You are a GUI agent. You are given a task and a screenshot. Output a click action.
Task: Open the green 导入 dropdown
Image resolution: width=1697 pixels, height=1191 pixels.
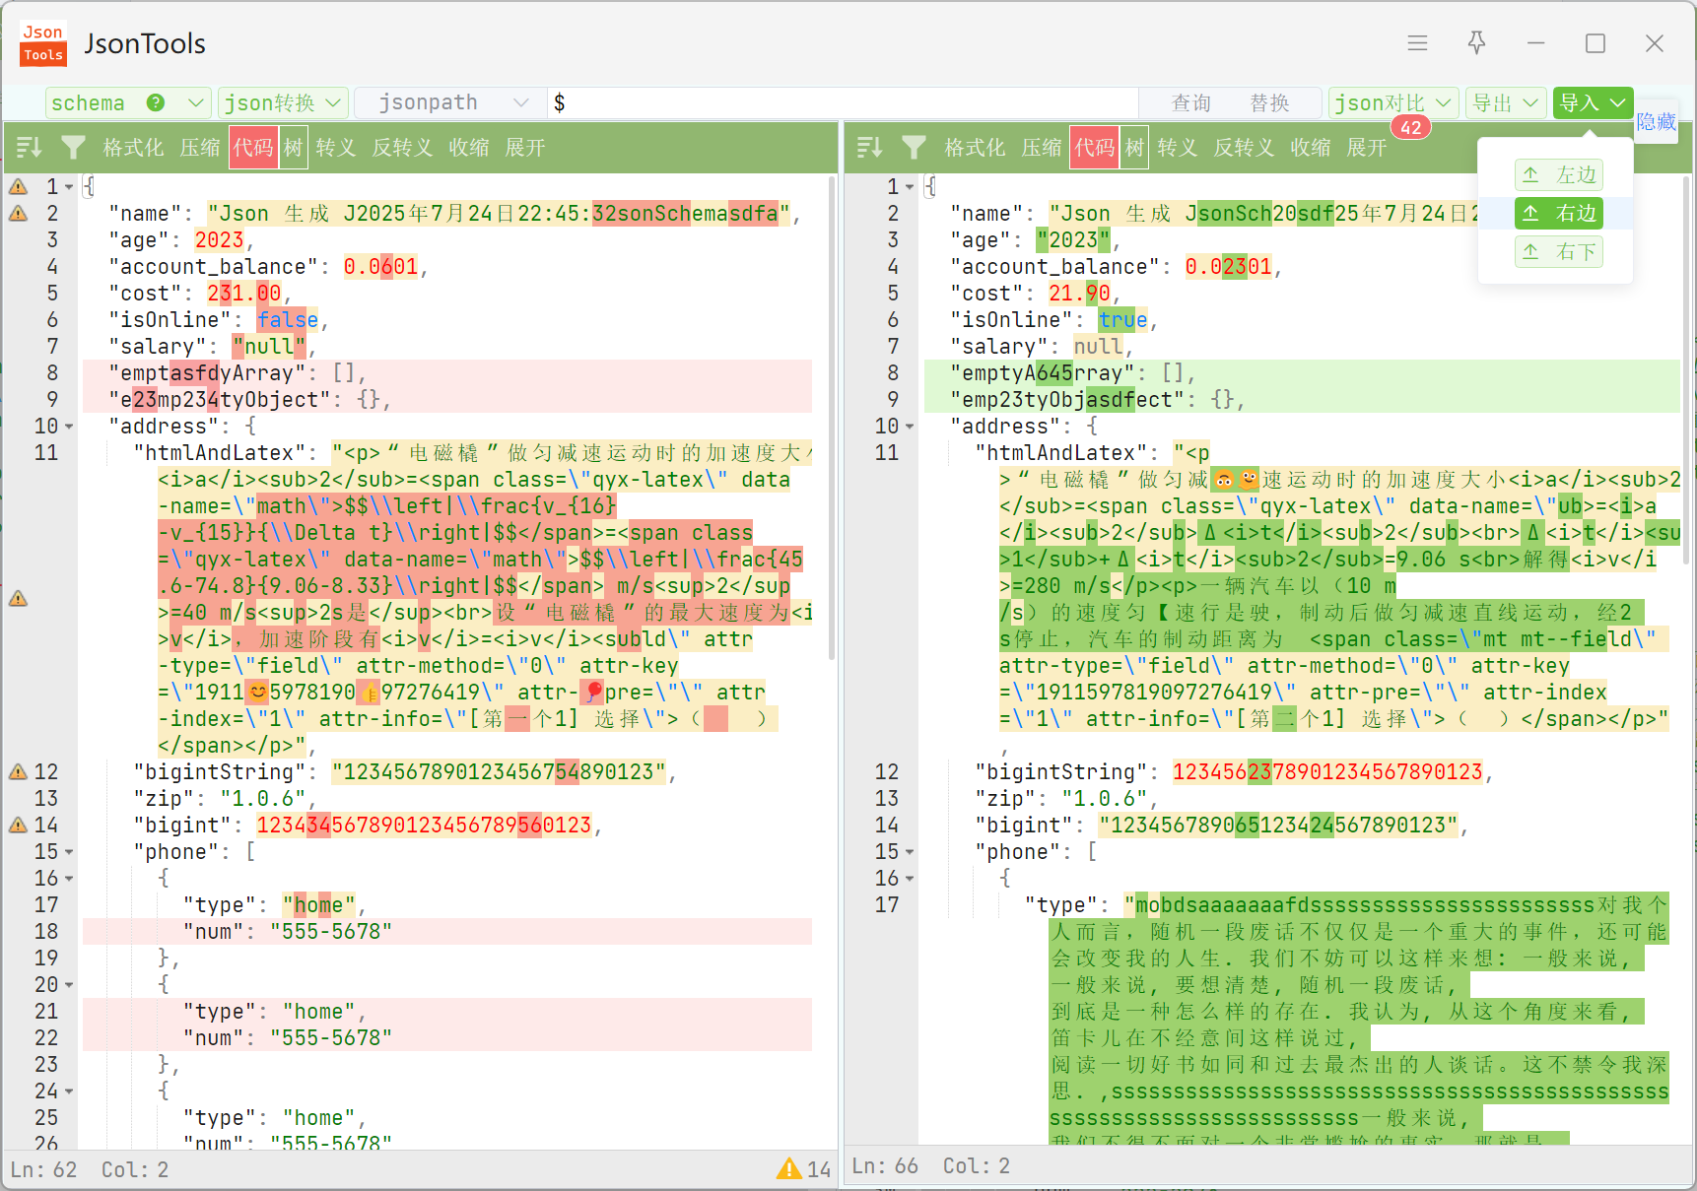tap(1593, 102)
